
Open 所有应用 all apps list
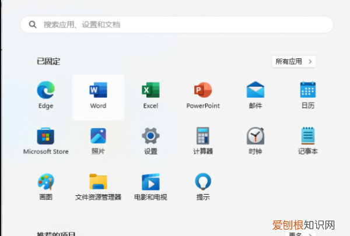tap(294, 62)
